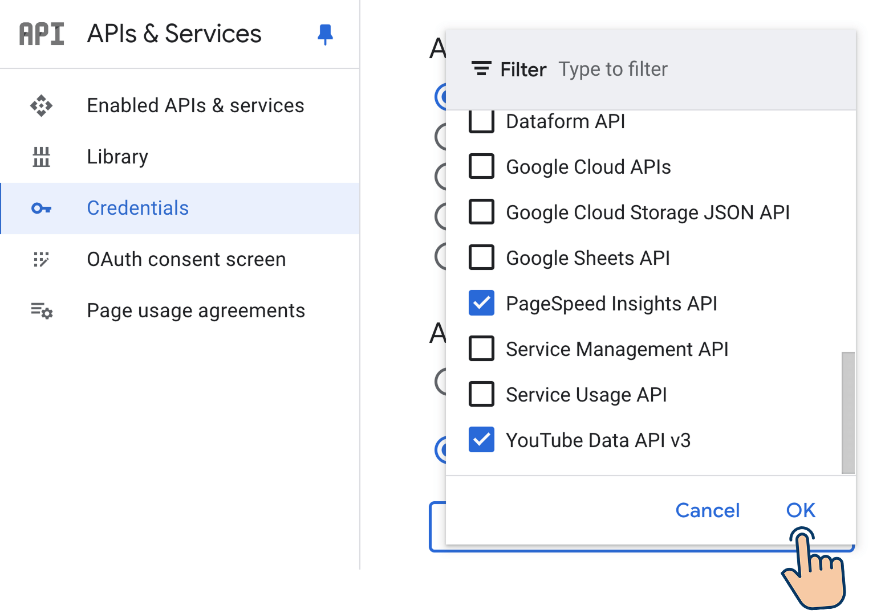The width and height of the screenshot is (893, 614).
Task: Check the Dataform API checkbox
Action: click(482, 121)
